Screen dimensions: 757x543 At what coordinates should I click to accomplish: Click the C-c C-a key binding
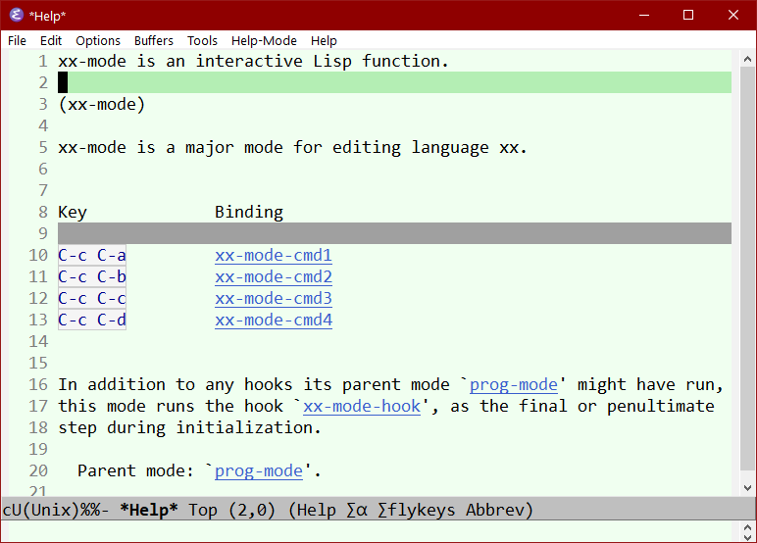(92, 255)
